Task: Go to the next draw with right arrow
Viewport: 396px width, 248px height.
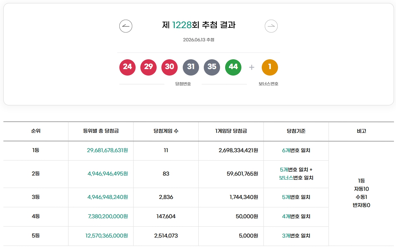Action: [x=271, y=26]
